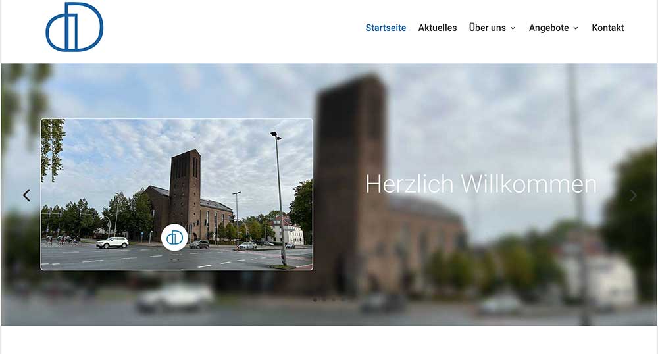Click the blue D logo in header

[x=74, y=27]
